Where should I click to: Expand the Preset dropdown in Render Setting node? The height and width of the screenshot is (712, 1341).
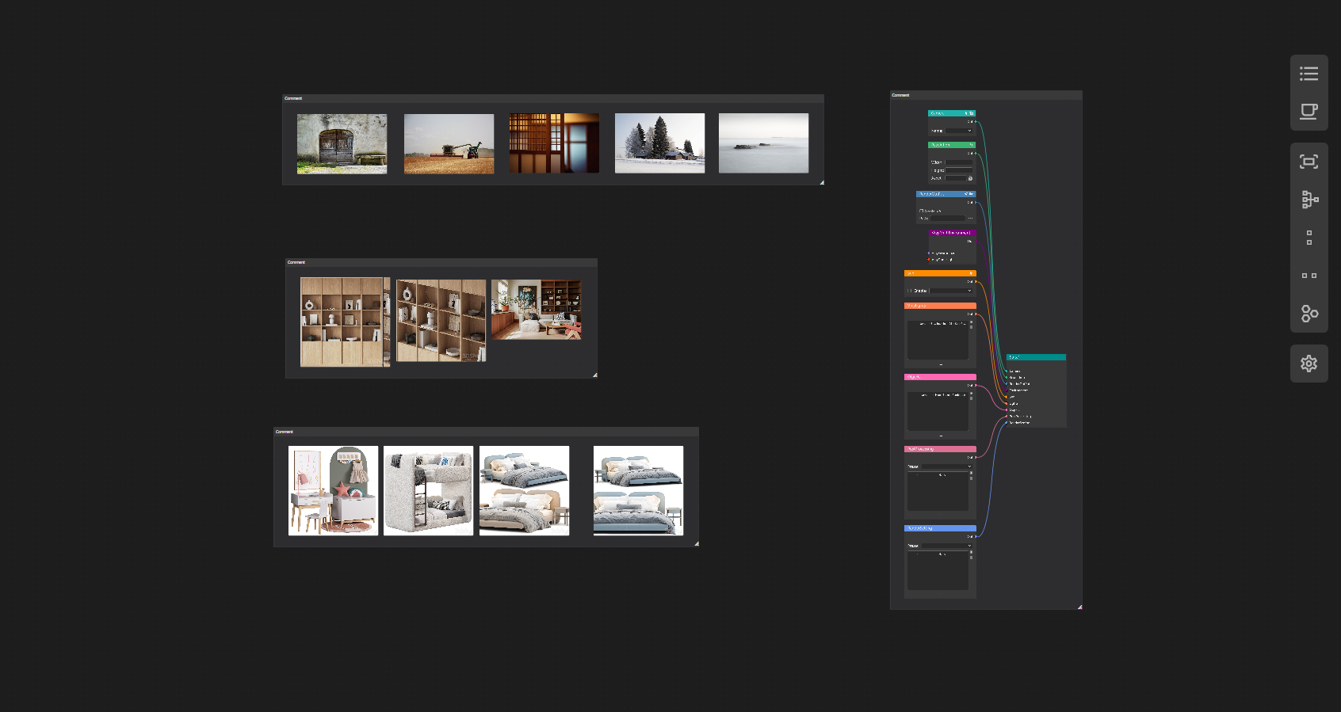pyautogui.click(x=946, y=546)
